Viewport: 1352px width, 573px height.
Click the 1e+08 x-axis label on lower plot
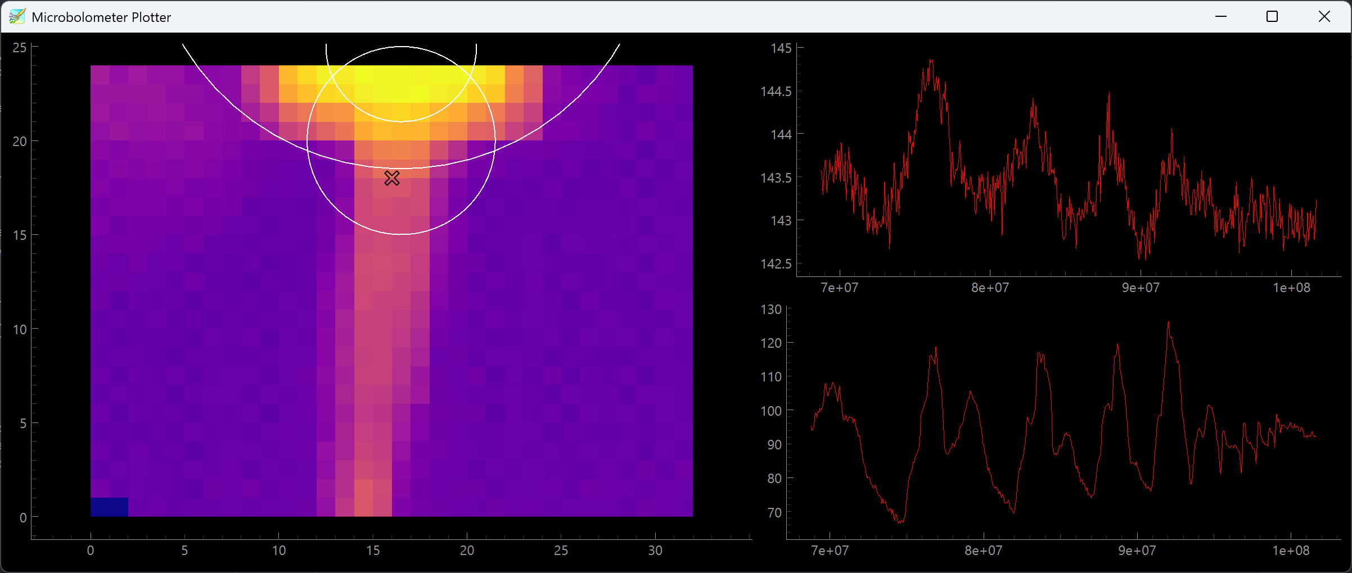pos(1291,551)
